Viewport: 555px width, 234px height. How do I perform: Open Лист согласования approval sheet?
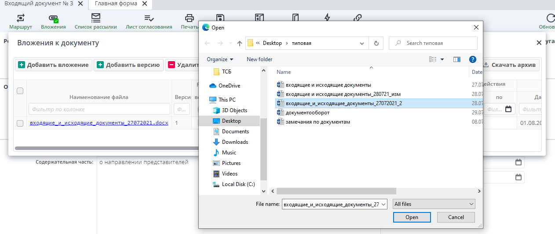pos(149,18)
